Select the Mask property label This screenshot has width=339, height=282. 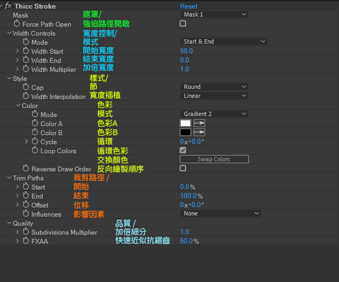pyautogui.click(x=21, y=15)
